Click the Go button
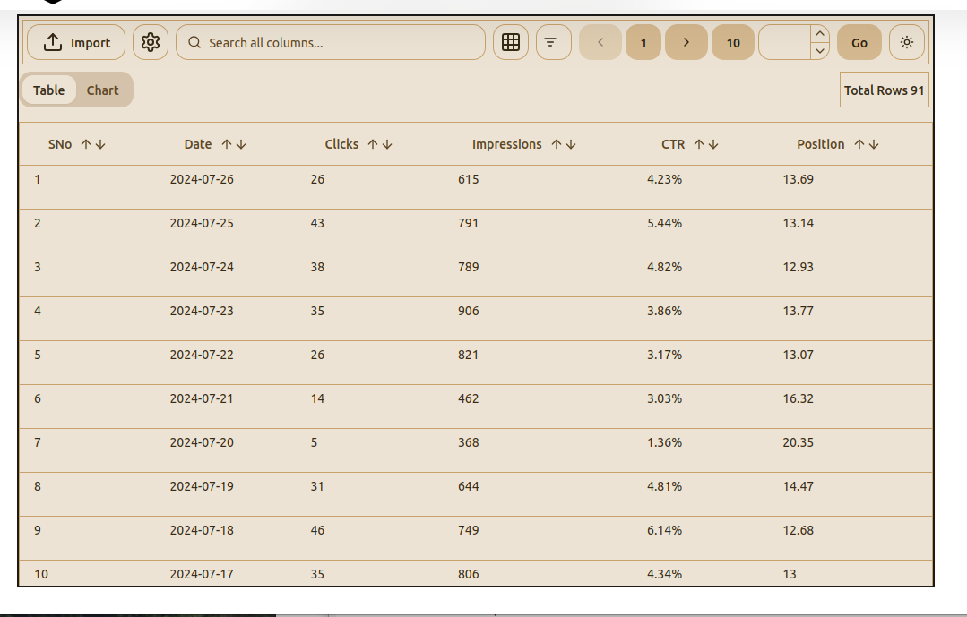This screenshot has width=967, height=617. [859, 41]
